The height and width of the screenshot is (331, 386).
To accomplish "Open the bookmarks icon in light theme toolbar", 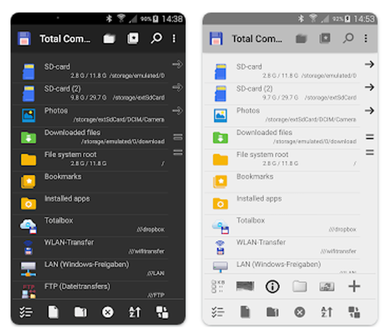I will 325,38.
